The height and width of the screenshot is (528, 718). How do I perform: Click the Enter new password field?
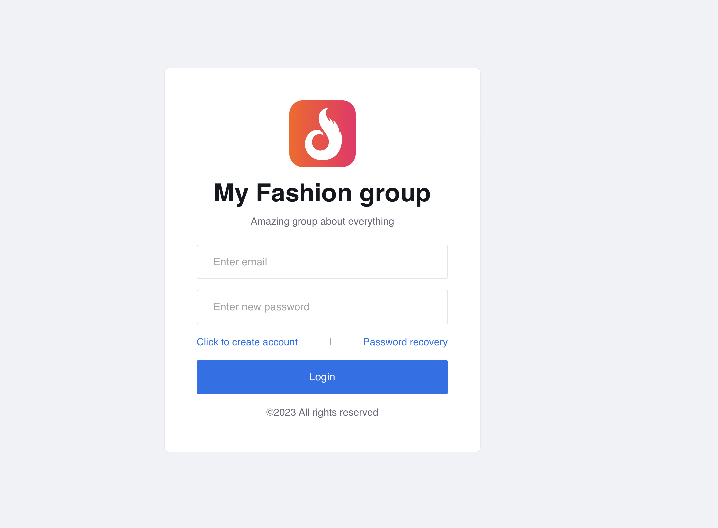[322, 307]
